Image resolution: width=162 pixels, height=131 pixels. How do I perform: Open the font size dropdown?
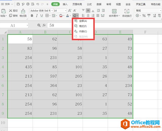click(x=66, y=11)
